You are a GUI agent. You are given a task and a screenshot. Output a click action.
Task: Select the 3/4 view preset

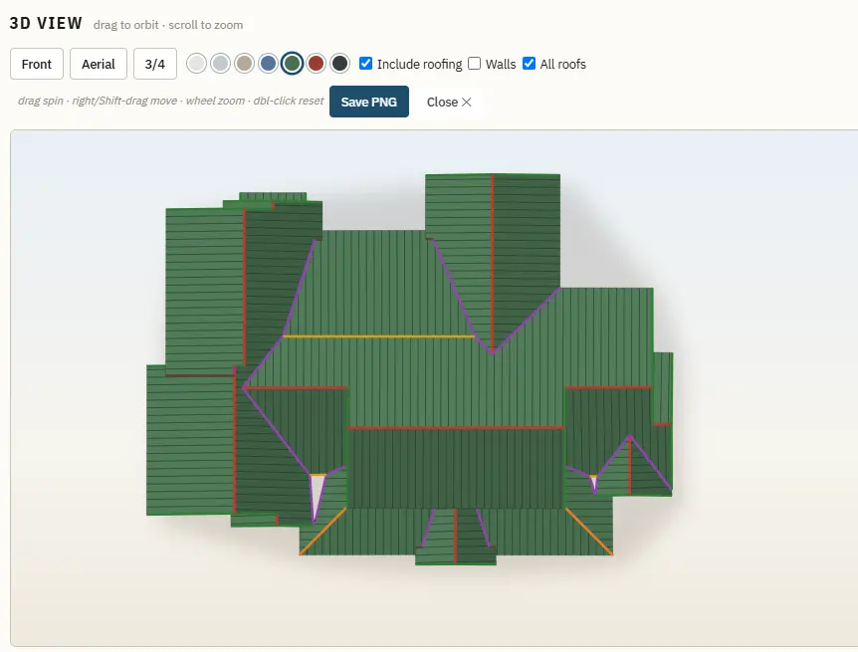tap(155, 64)
